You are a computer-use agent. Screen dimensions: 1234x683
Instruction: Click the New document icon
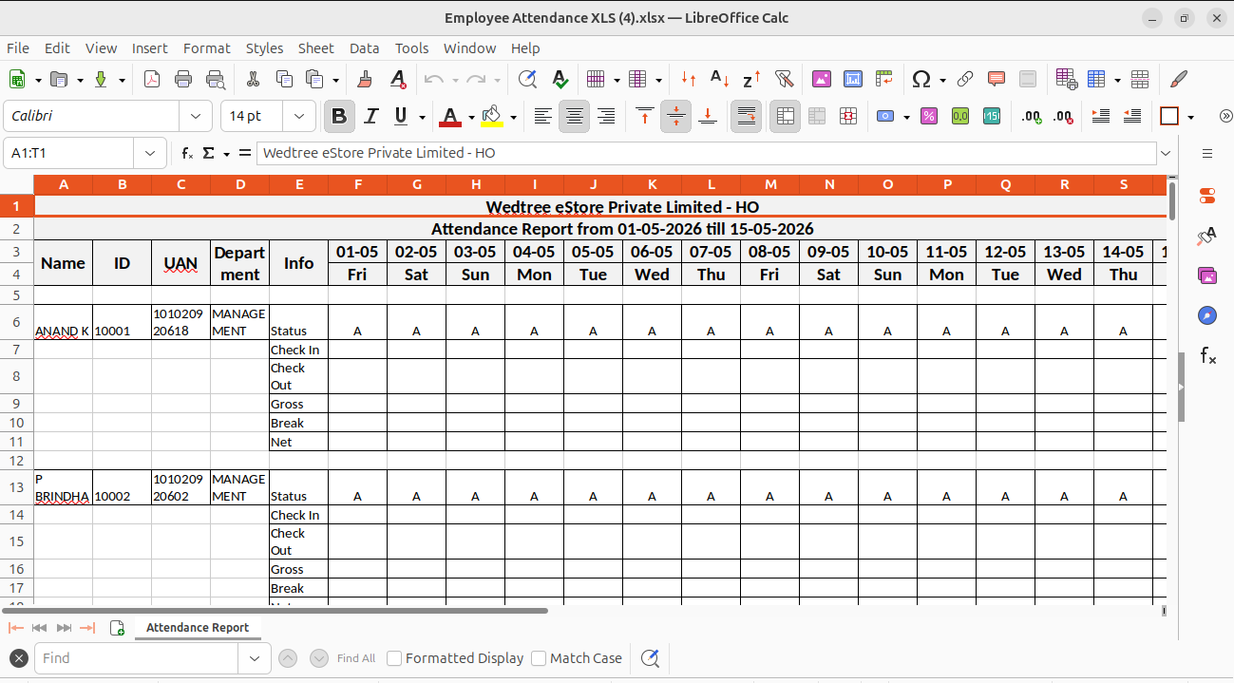pyautogui.click(x=17, y=80)
